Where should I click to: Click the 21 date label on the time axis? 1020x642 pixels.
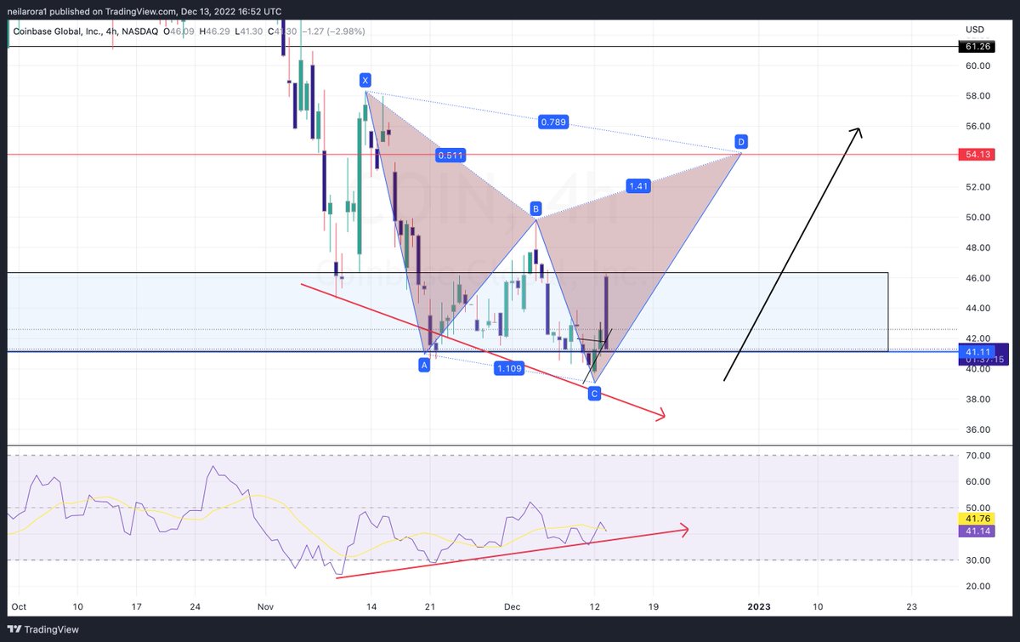[x=429, y=606]
